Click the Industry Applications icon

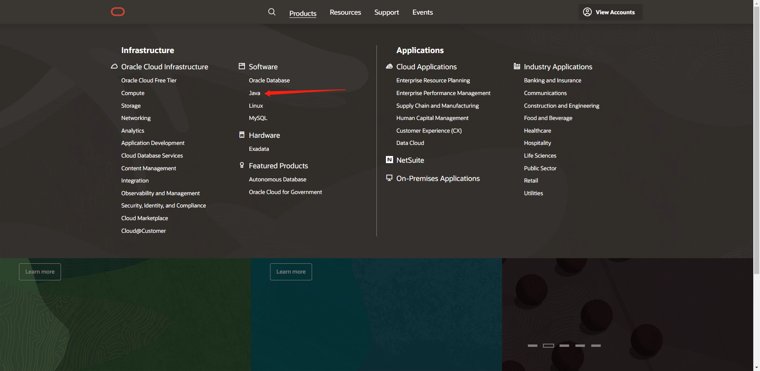pos(517,66)
